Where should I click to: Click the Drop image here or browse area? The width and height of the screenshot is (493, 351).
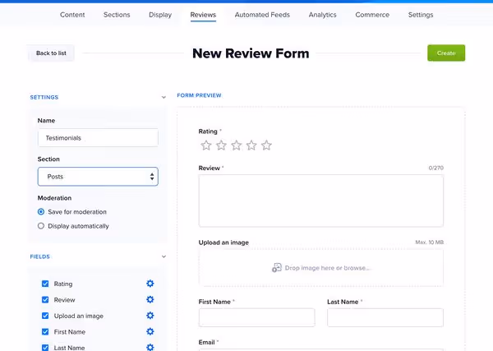321,268
